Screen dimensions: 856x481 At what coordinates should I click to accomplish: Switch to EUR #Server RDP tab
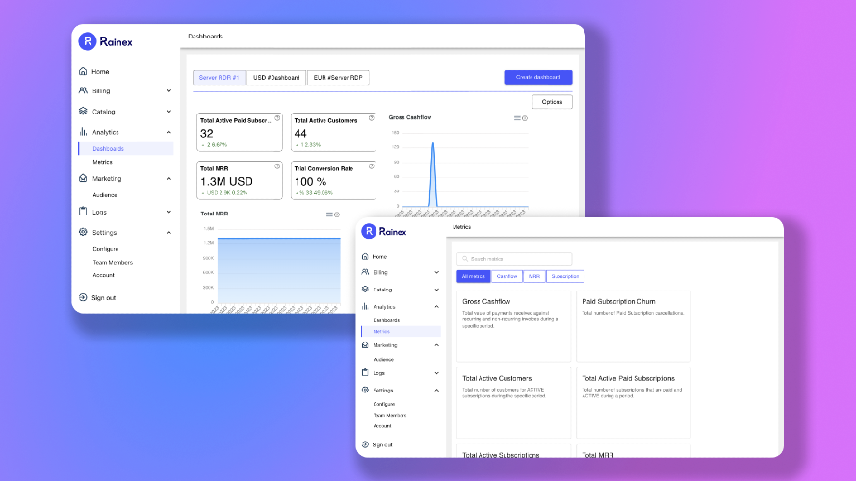click(338, 77)
